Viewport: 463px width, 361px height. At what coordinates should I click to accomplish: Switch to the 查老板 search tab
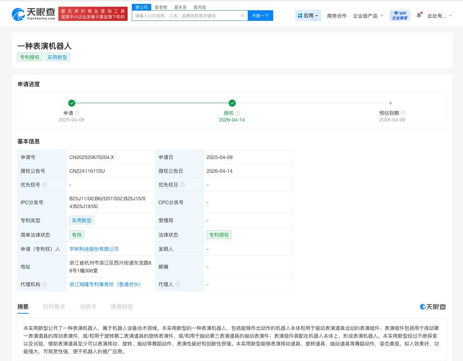point(160,7)
